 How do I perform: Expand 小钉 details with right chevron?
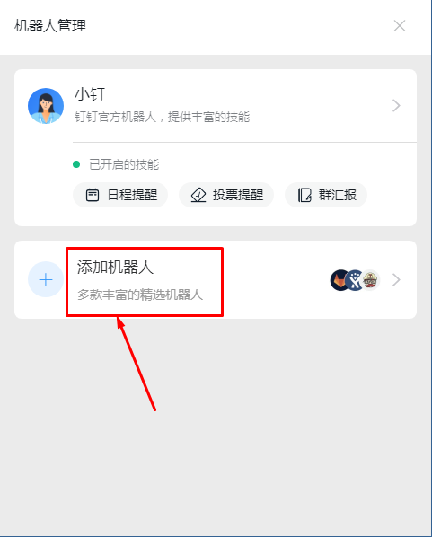[x=396, y=105]
